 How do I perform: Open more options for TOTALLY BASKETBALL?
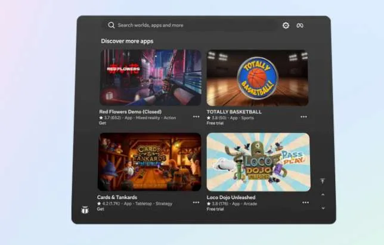[x=304, y=117]
